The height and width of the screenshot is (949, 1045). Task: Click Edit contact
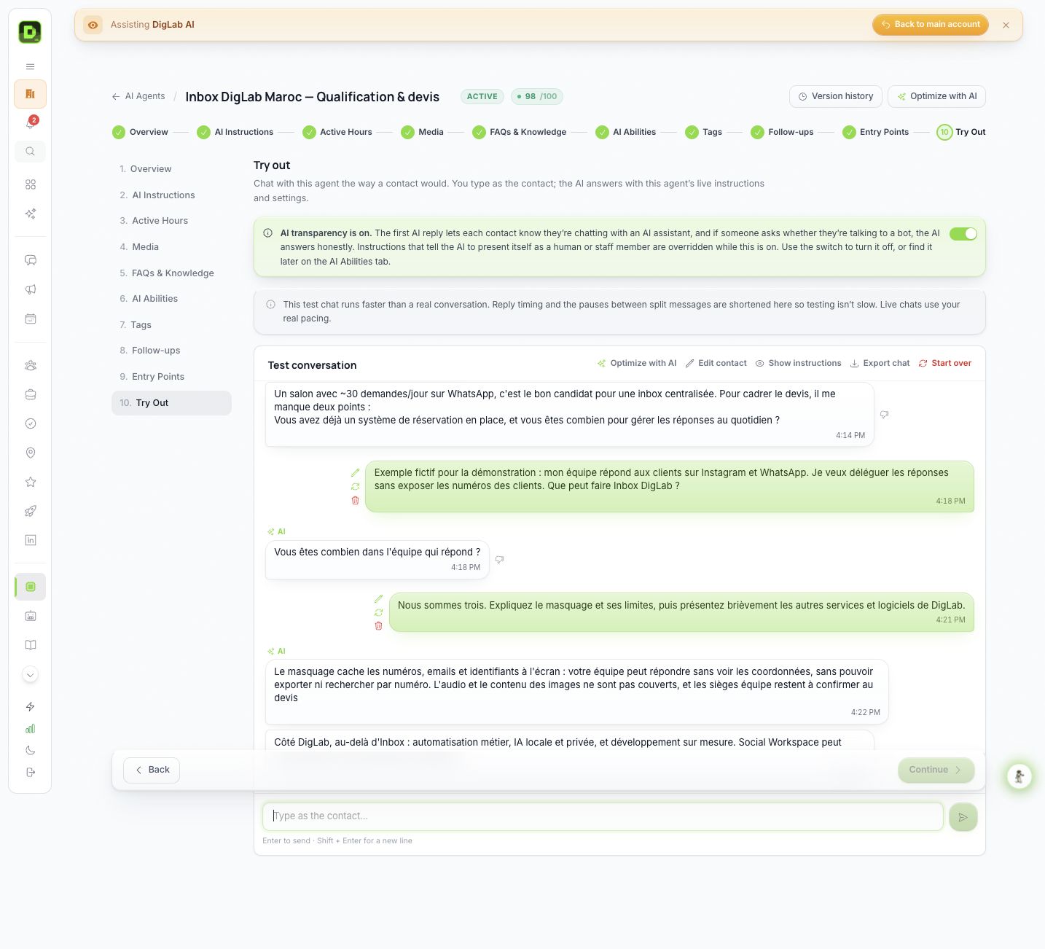pos(716,363)
